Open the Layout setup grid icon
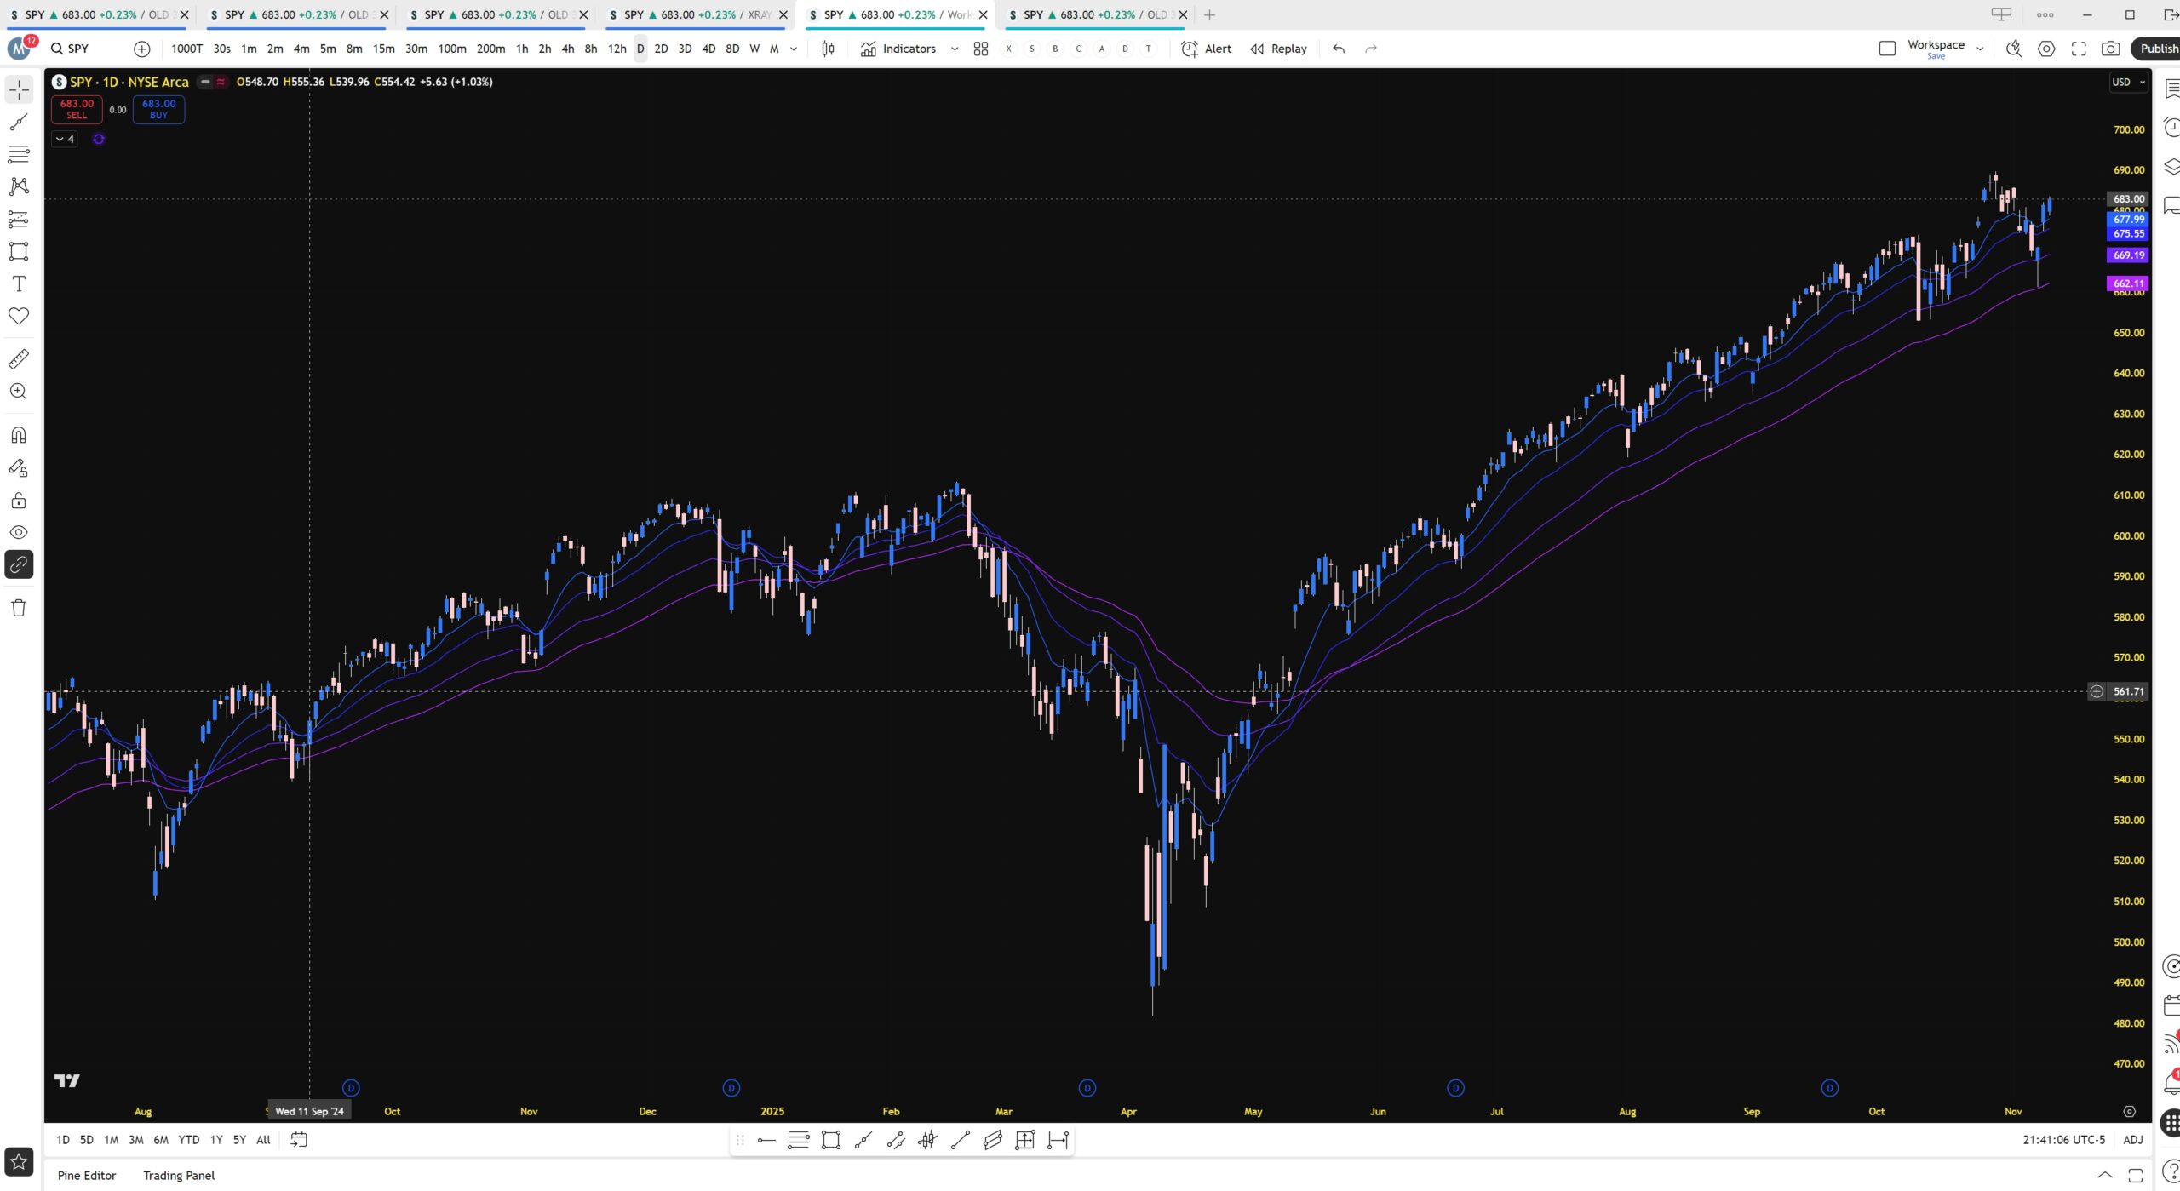The width and height of the screenshot is (2180, 1191). pos(981,49)
